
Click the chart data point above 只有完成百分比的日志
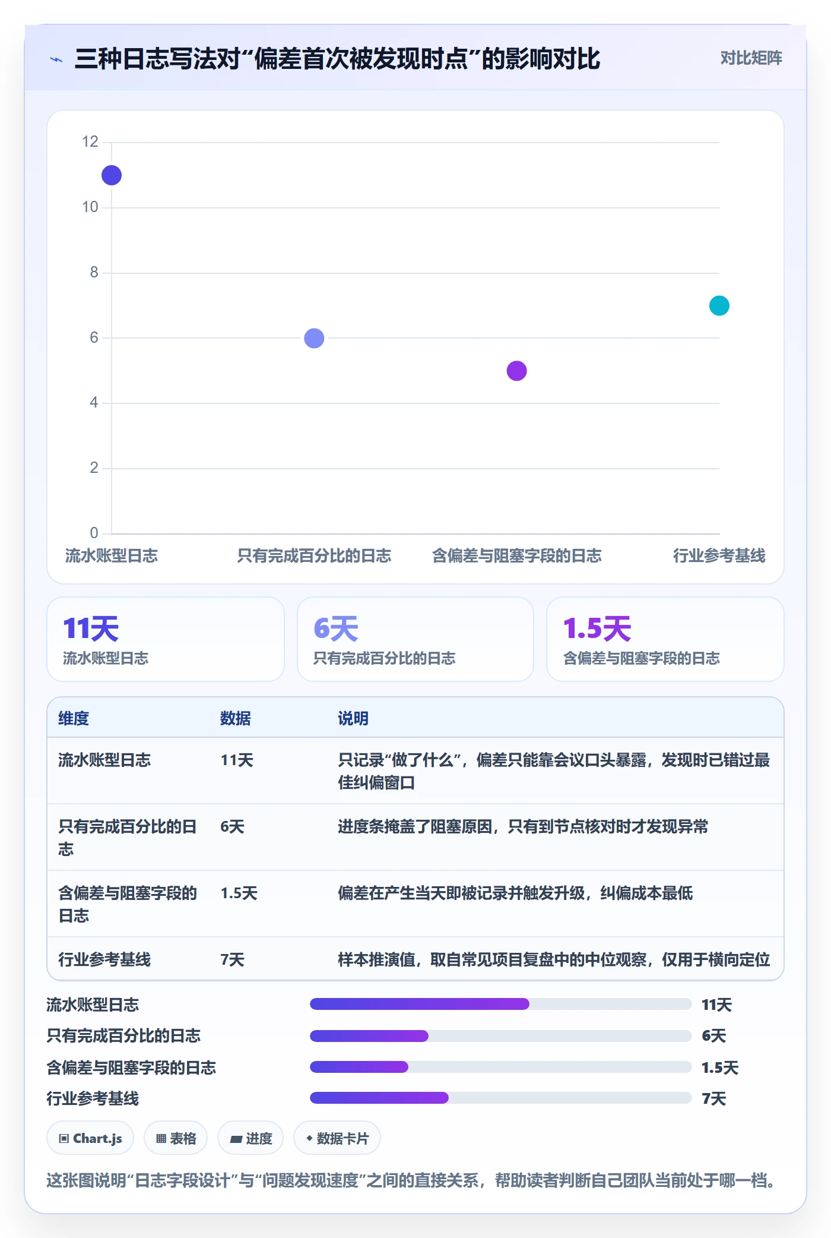coord(314,338)
